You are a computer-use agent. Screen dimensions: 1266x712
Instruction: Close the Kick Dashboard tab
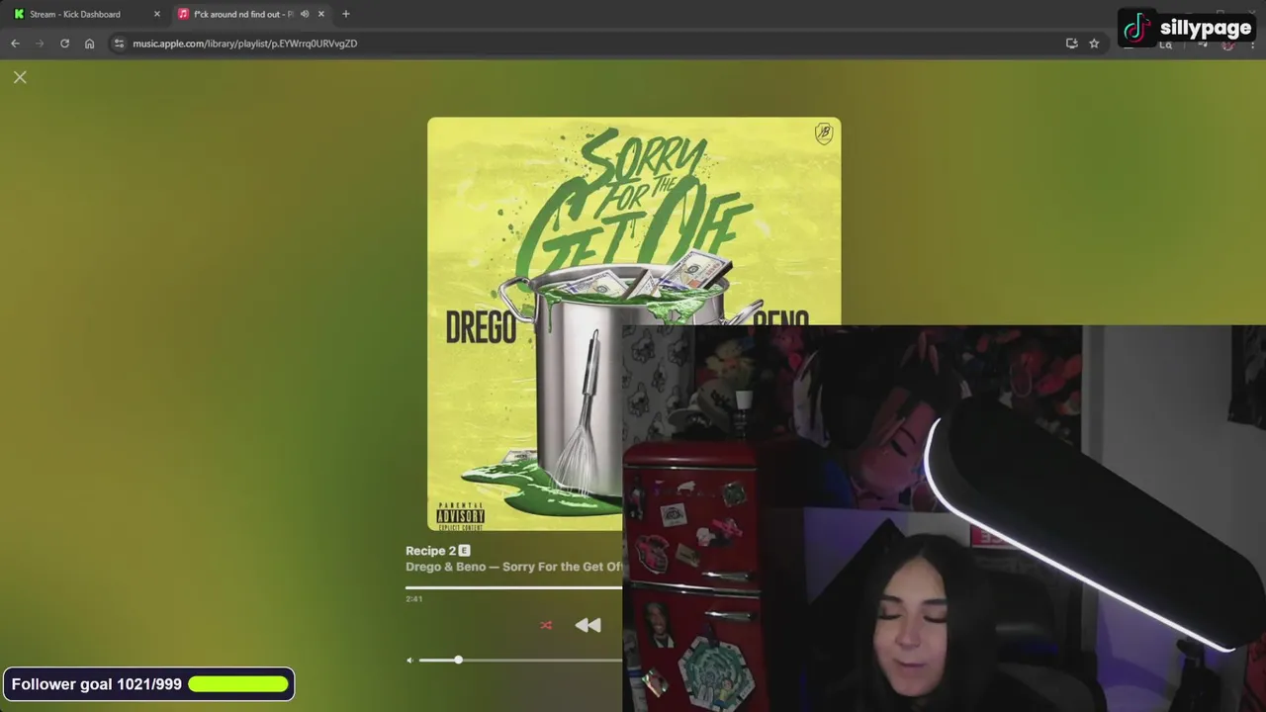click(x=156, y=14)
